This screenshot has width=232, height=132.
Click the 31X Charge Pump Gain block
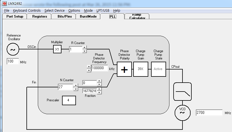tap(140, 69)
